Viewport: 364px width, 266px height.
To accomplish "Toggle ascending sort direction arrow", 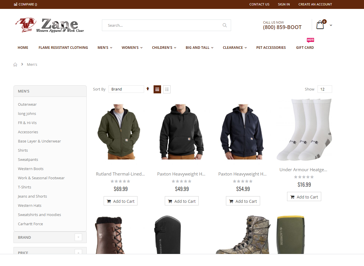I will click(x=148, y=89).
